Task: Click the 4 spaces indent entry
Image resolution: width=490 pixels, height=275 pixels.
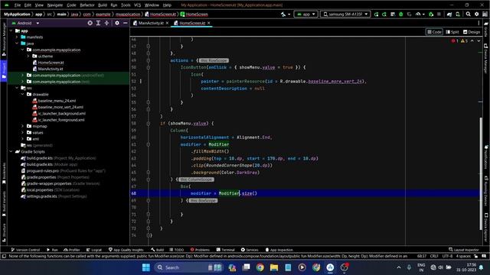Action: (x=463, y=256)
